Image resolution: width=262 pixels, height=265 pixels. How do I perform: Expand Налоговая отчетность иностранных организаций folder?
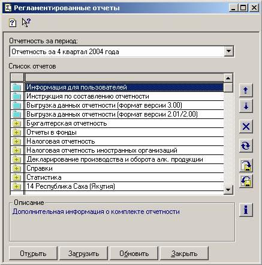click(x=17, y=150)
